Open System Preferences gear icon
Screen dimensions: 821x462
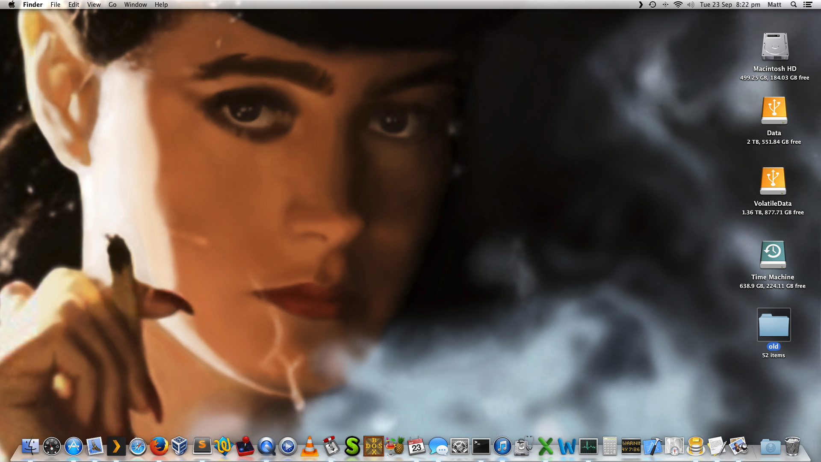pyautogui.click(x=460, y=447)
